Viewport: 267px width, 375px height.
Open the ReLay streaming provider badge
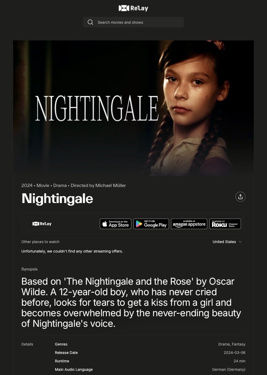pos(42,224)
